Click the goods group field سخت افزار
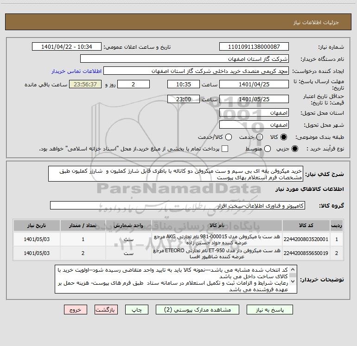The width and height of the screenshot is (357, 346). point(178,205)
